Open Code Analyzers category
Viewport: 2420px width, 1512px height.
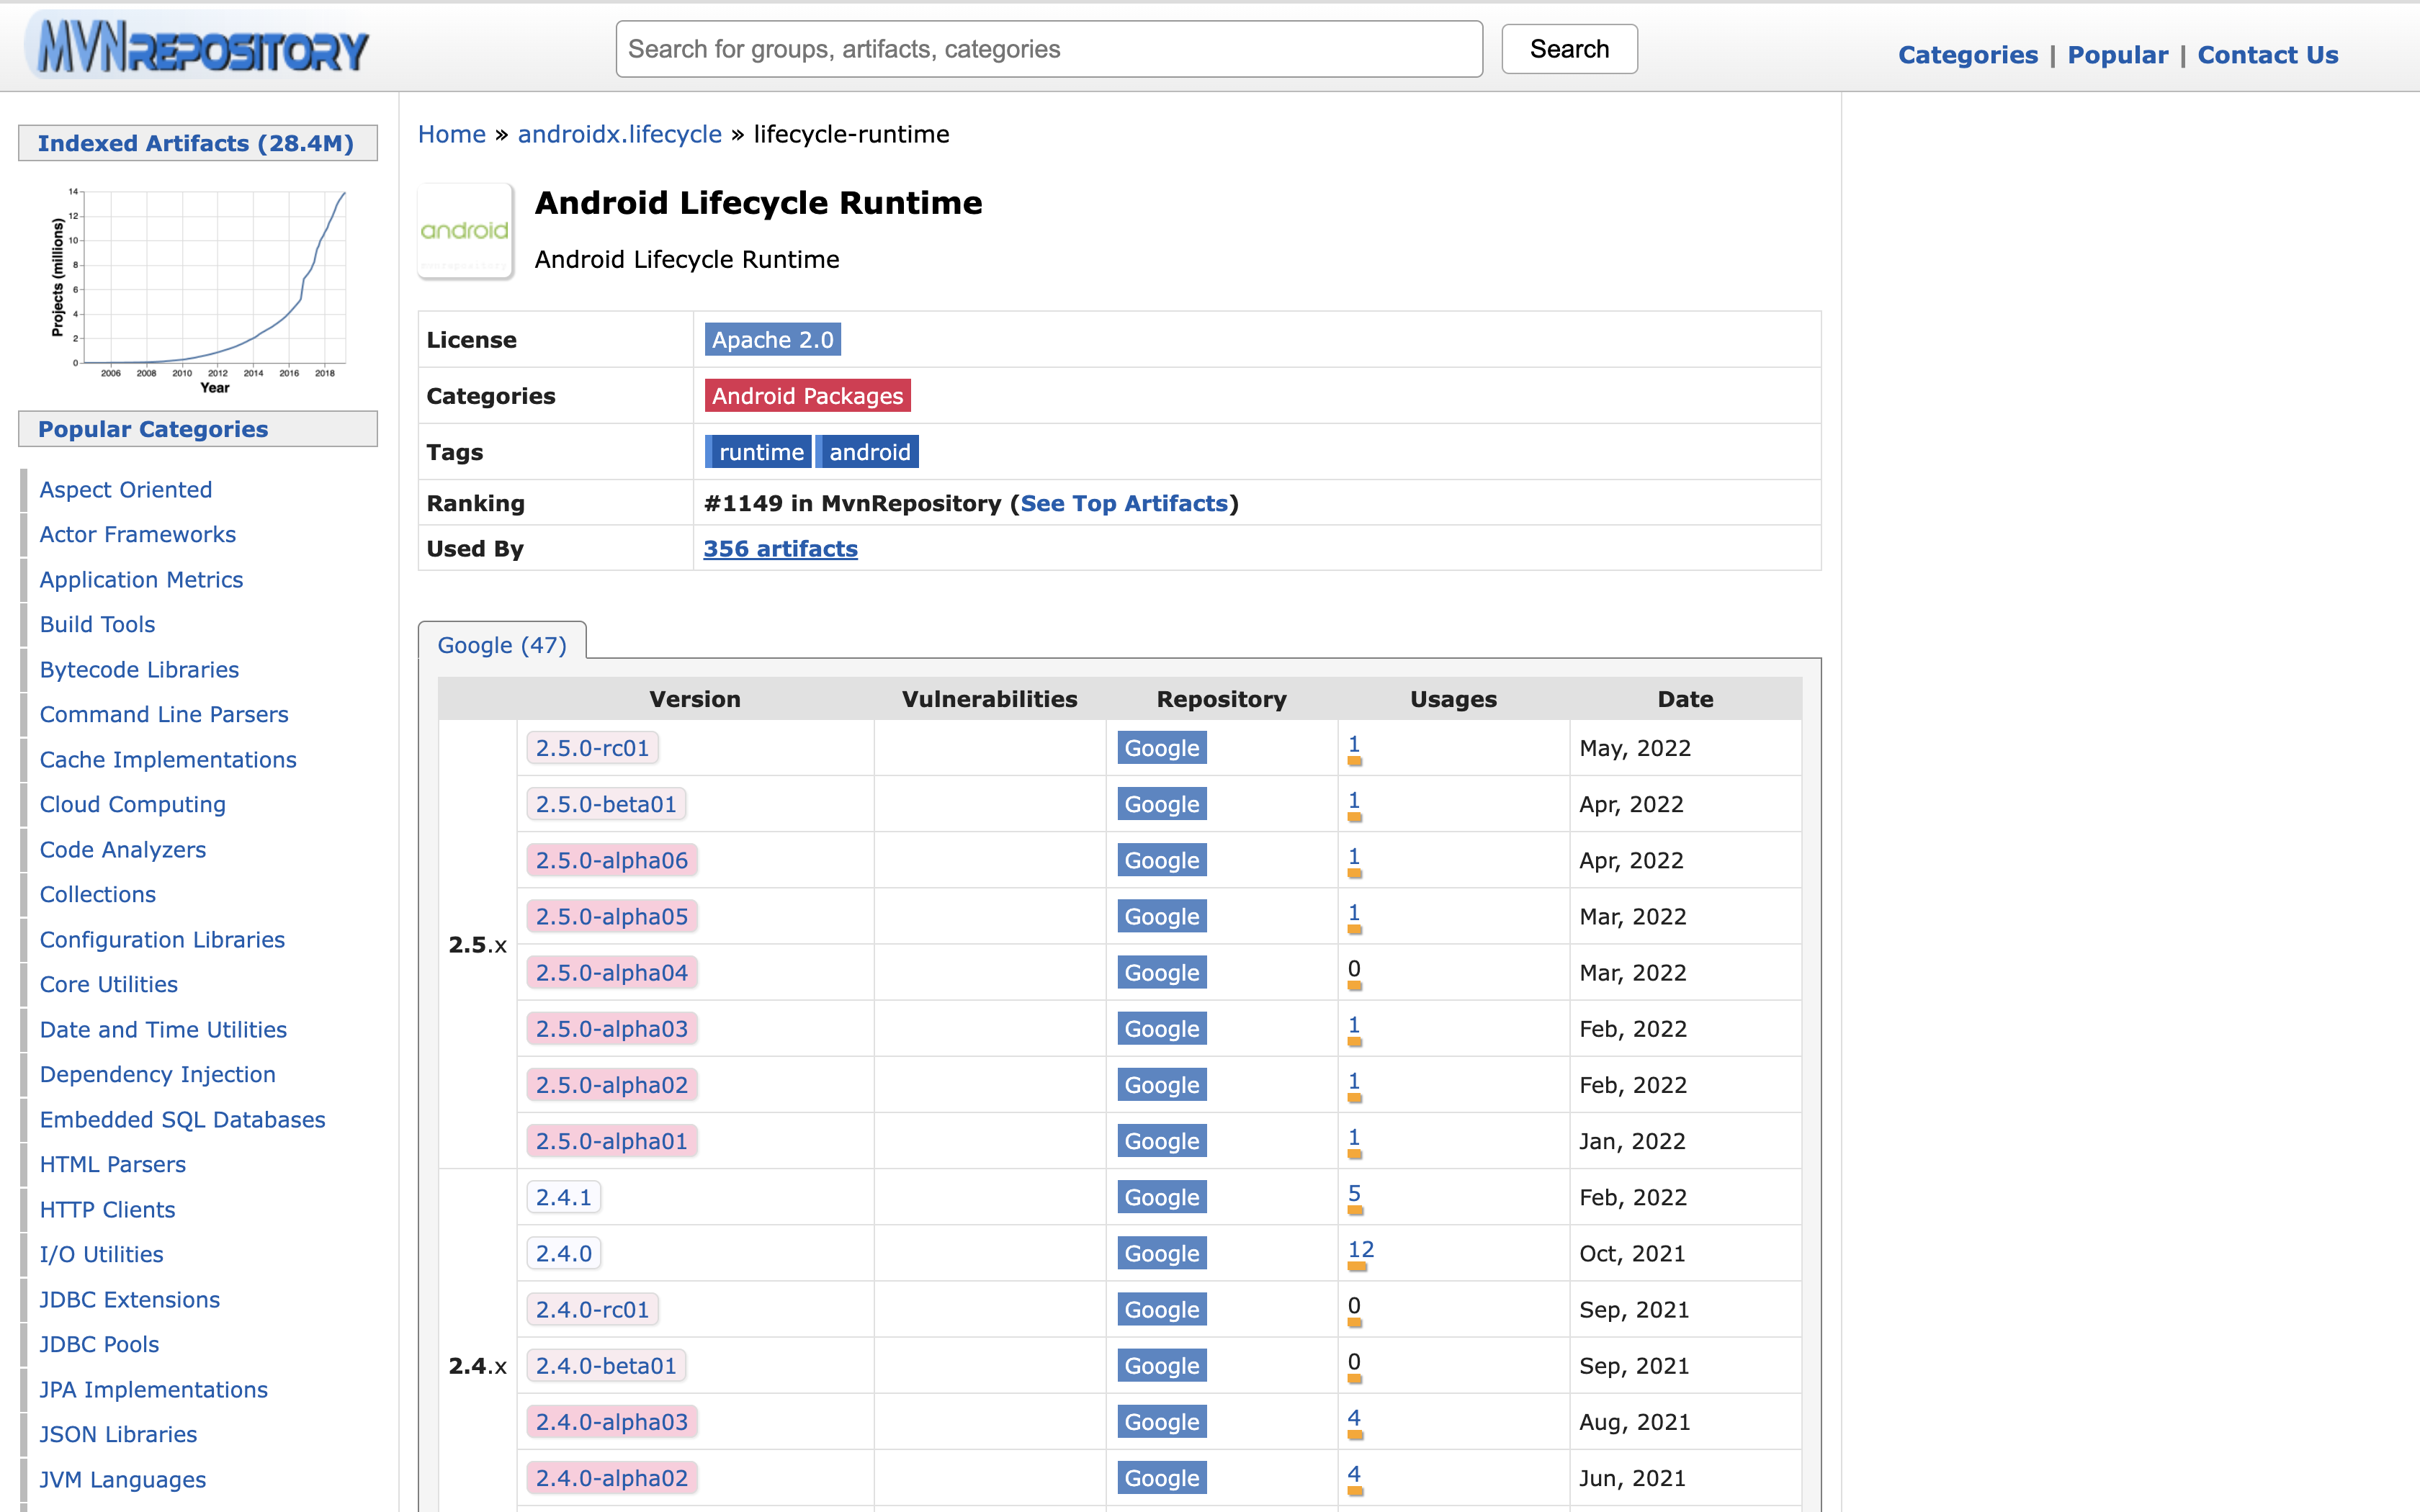(122, 850)
